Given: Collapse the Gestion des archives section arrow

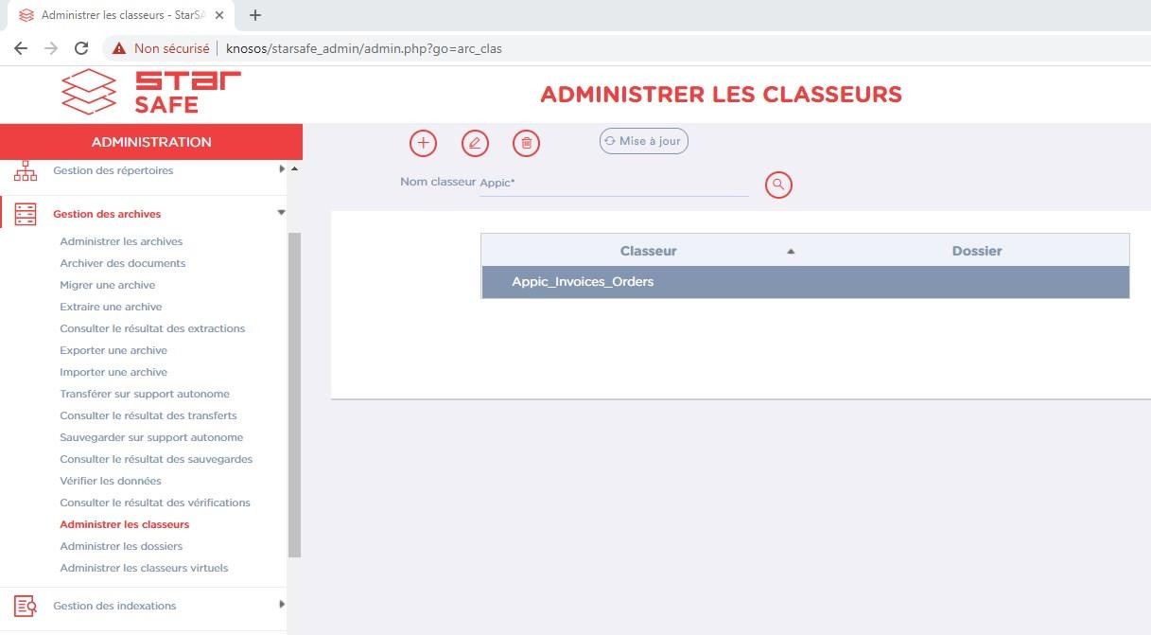Looking at the screenshot, I should point(281,213).
